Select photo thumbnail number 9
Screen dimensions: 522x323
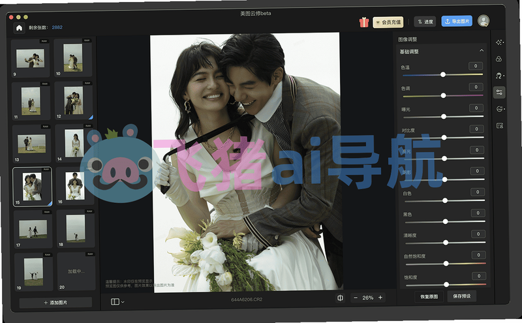(30, 59)
